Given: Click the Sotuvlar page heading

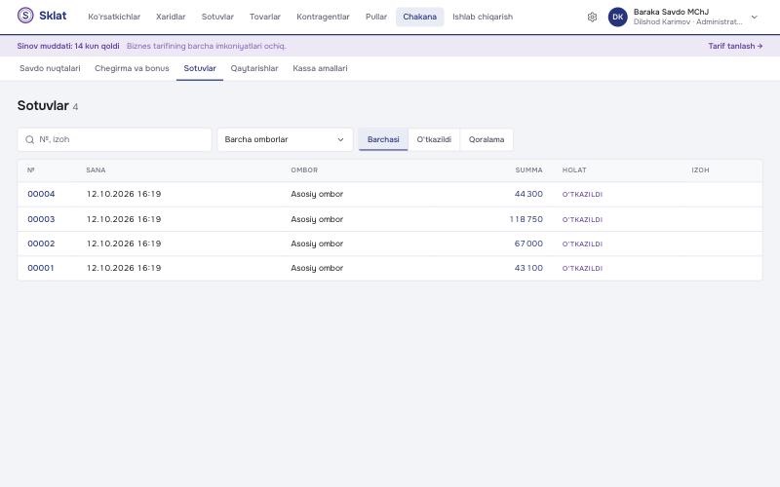Looking at the screenshot, I should (x=43, y=105).
